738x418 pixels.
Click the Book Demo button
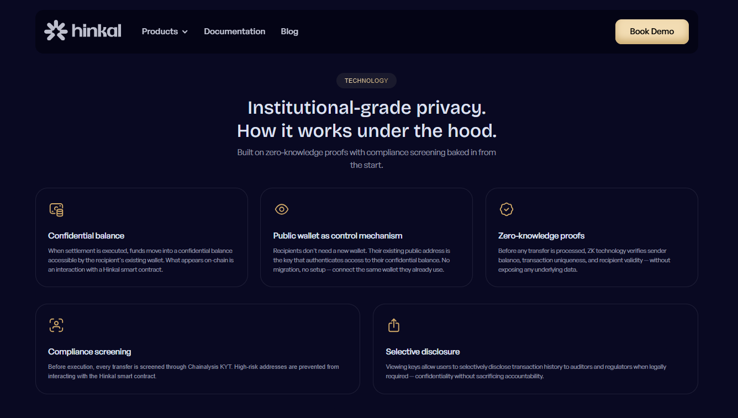pyautogui.click(x=652, y=31)
